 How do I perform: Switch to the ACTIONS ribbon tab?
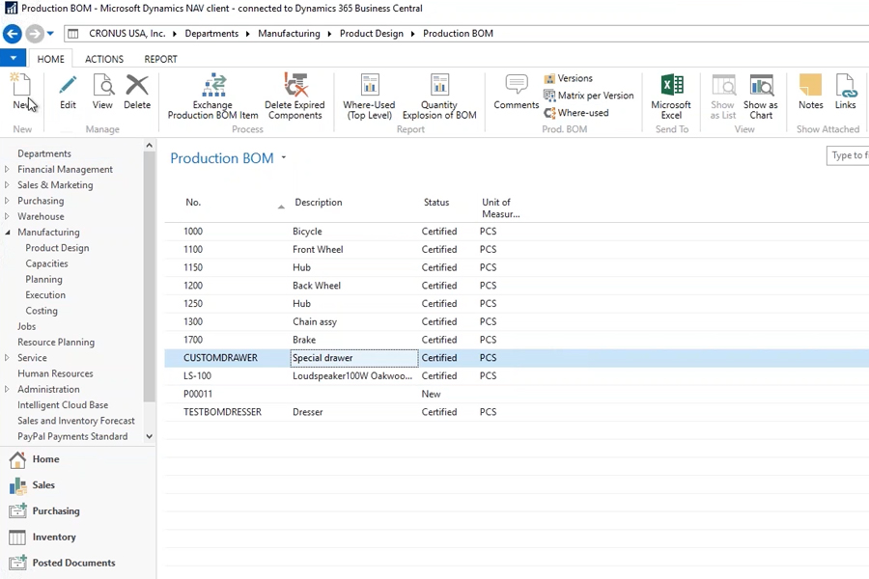[104, 59]
